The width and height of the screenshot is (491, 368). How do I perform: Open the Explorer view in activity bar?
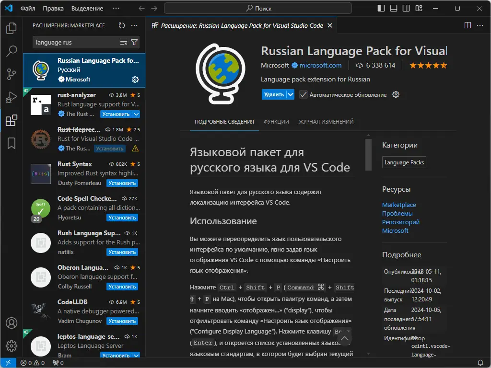[12, 29]
